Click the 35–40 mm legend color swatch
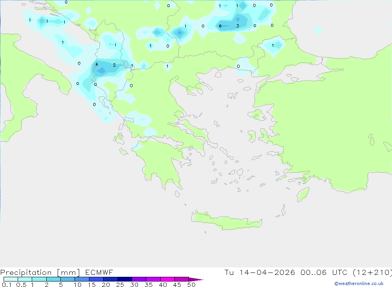The width and height of the screenshot is (392, 287). [153, 279]
